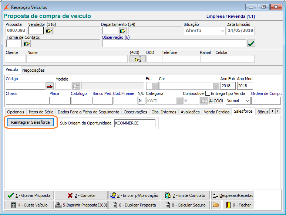Open Dados Para a Ficha de Seguimento tab
This screenshot has width=286, height=215.
point(88,112)
